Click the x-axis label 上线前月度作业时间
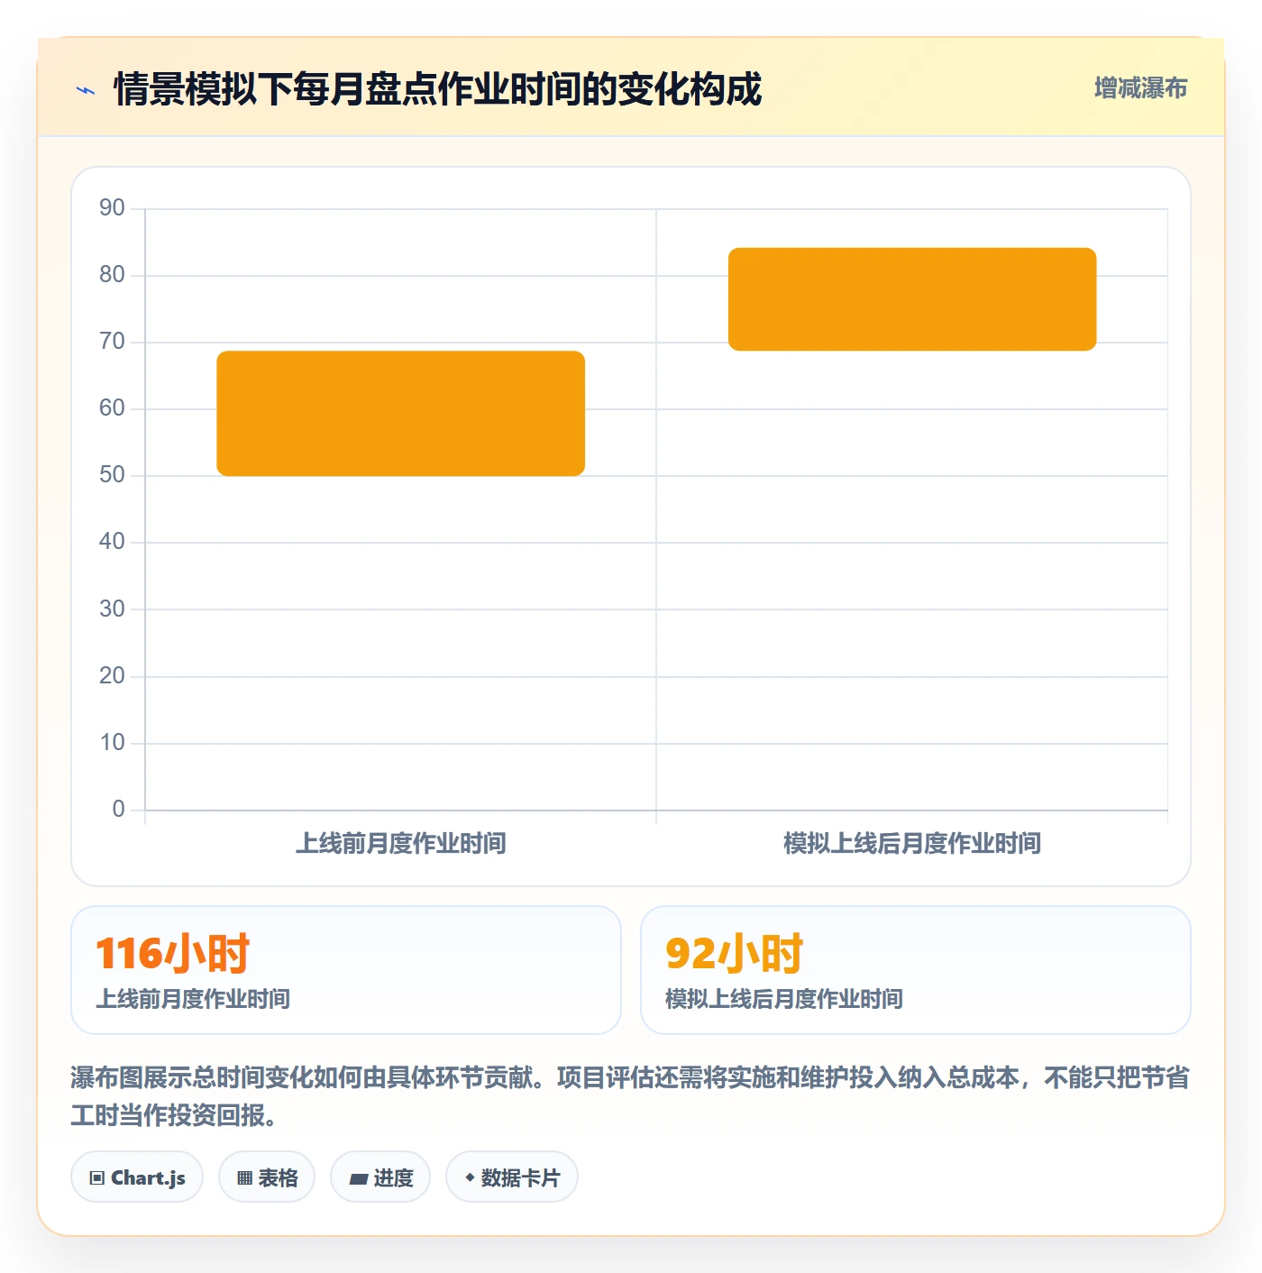The height and width of the screenshot is (1273, 1262). tap(401, 844)
